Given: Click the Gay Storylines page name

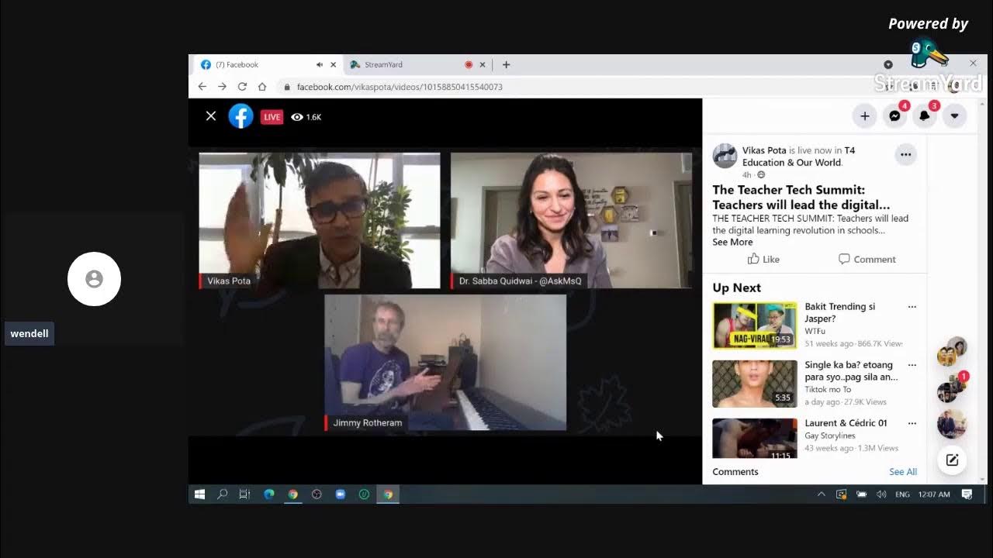Looking at the screenshot, I should click(830, 436).
